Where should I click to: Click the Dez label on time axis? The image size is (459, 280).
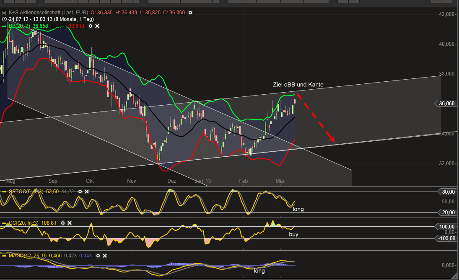point(172,181)
